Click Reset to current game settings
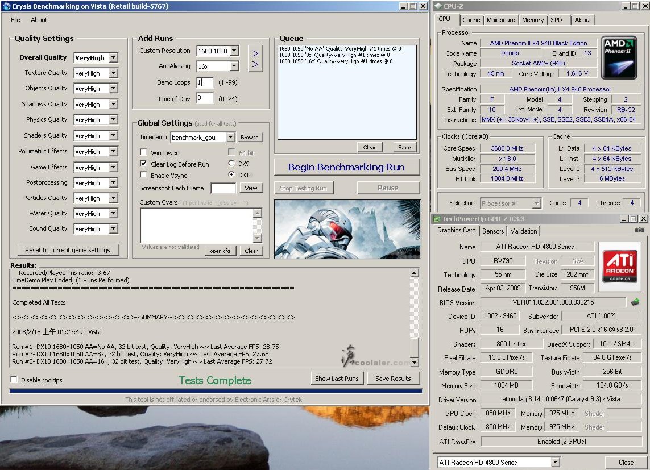The height and width of the screenshot is (470, 650). 68,249
